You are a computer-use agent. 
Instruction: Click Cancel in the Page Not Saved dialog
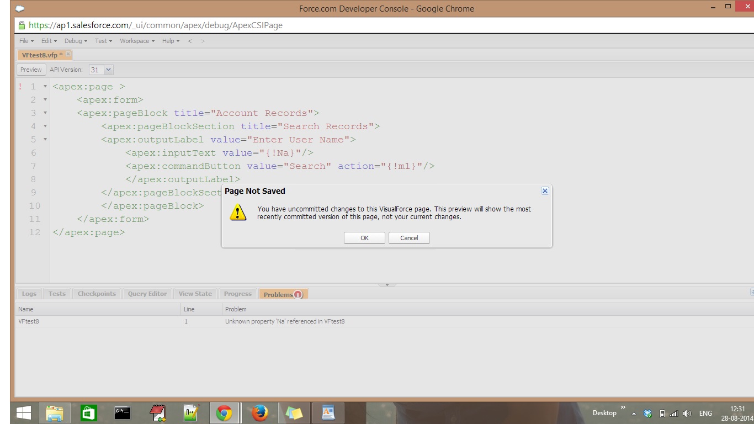pos(409,238)
